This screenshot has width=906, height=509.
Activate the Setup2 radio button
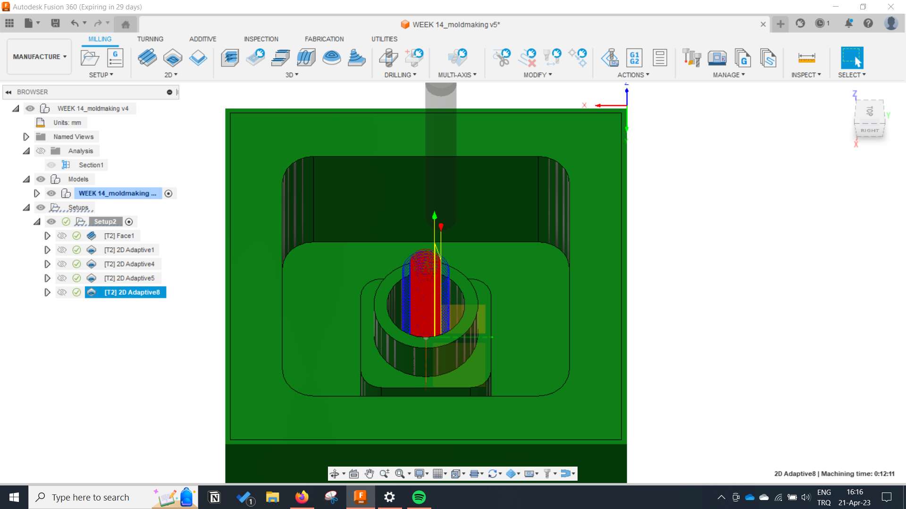(x=129, y=222)
